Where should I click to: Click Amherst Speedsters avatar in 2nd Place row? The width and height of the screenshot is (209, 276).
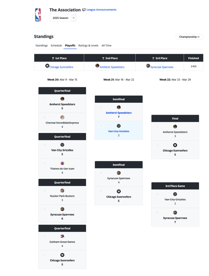tap(97, 65)
